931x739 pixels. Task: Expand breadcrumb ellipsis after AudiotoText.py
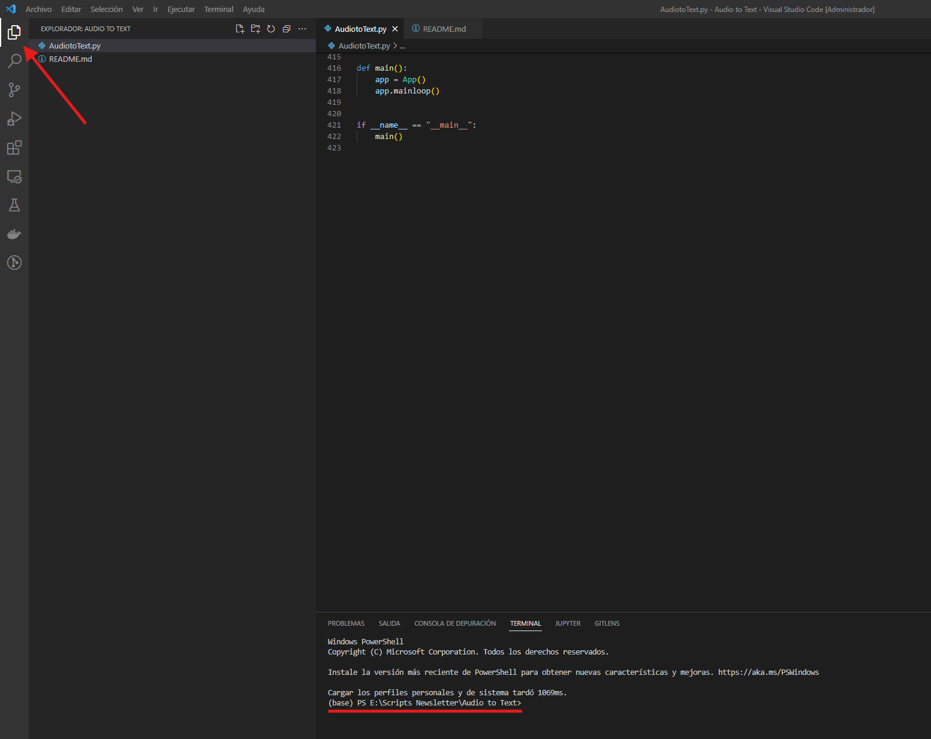[403, 46]
